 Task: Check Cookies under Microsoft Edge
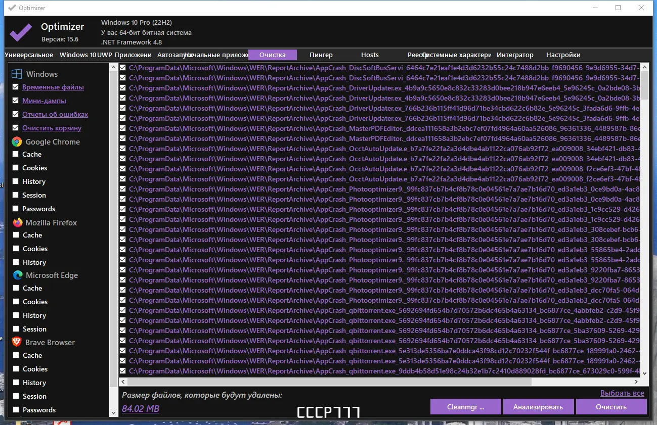click(x=16, y=302)
